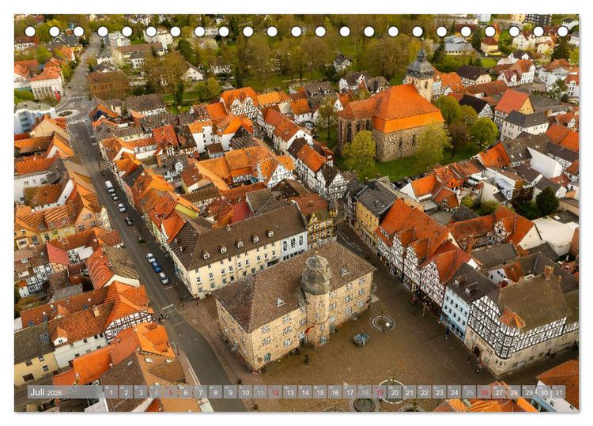Select day 2 in the calendar strip
593x426 pixels.
126,392
